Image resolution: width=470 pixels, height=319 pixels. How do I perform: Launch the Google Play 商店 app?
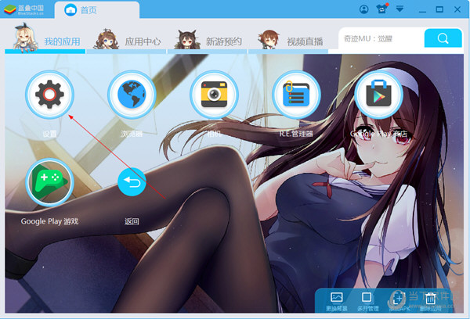[378, 95]
